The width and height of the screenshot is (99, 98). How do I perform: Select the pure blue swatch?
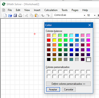pyautogui.click(x=71, y=50)
